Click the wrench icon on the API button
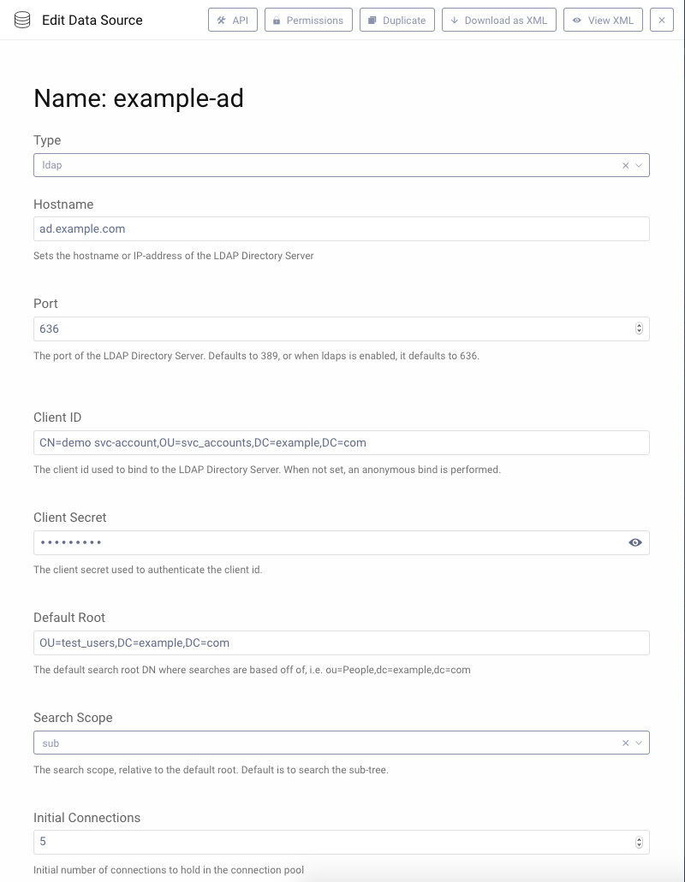685x882 pixels. click(x=221, y=20)
